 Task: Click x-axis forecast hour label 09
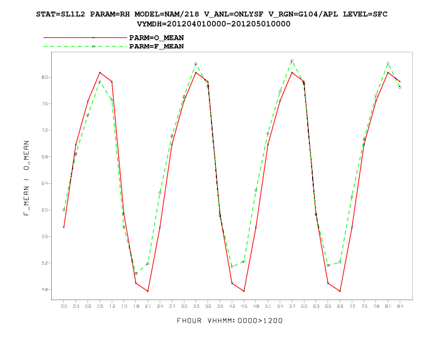point(100,306)
